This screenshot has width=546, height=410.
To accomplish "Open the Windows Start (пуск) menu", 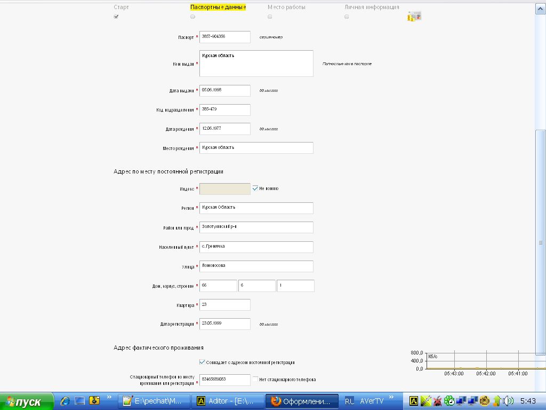I will pos(27,401).
